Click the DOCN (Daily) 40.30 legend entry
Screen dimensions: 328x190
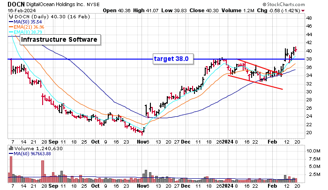tap(52, 16)
